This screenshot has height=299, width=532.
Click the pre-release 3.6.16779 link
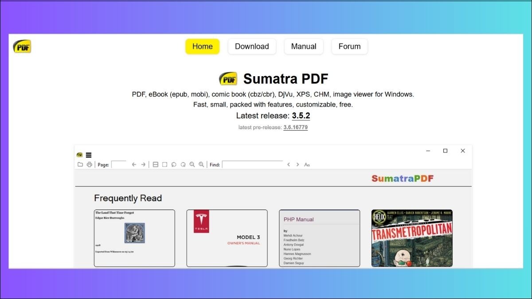coord(296,128)
